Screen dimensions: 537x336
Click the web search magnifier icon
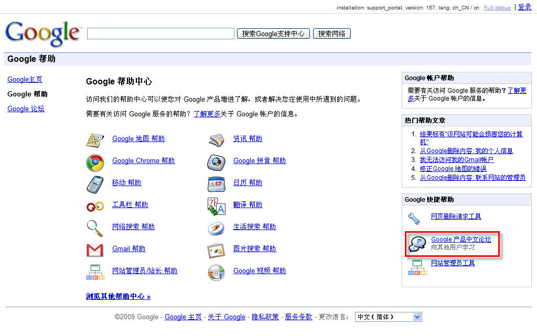click(x=95, y=228)
